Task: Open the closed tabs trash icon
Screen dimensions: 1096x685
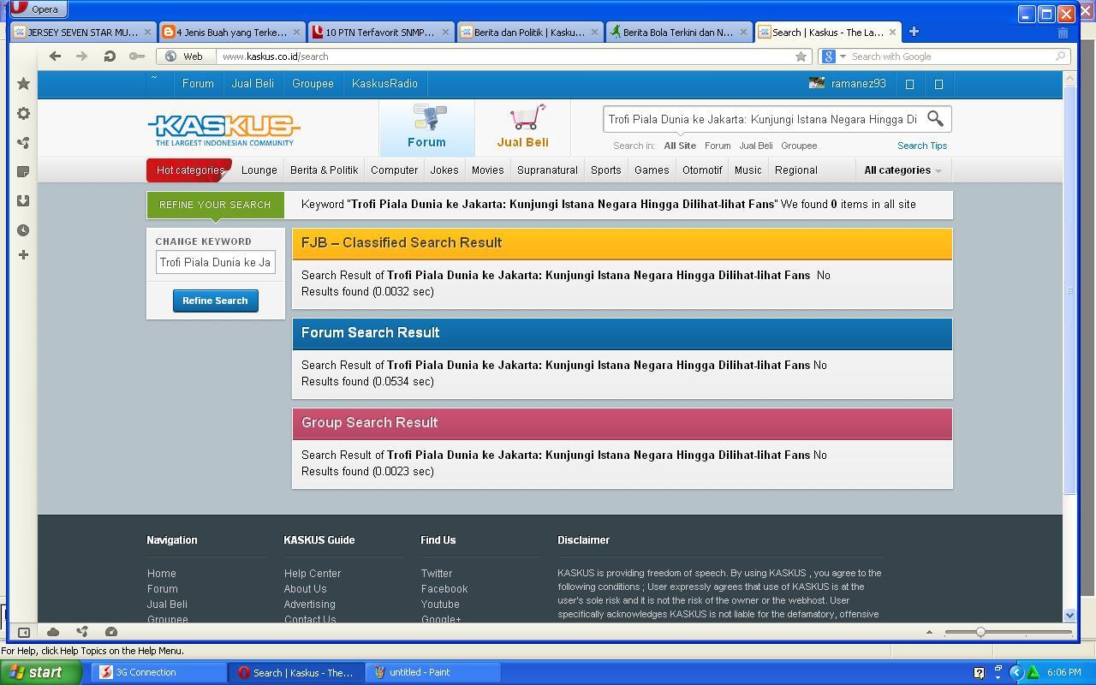Action: coord(1063,33)
